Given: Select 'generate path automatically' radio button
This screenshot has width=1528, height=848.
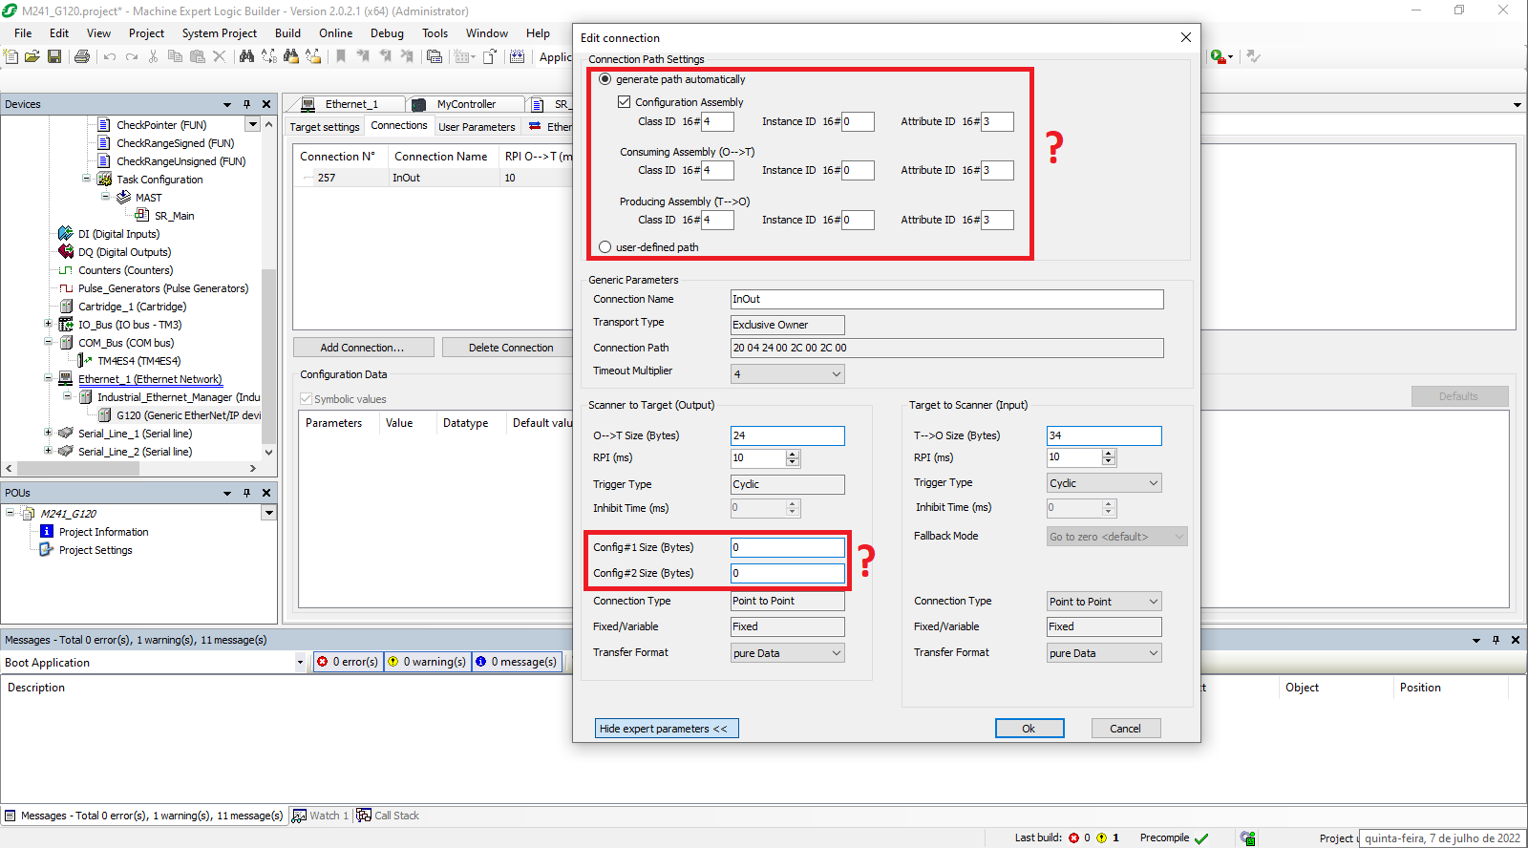Looking at the screenshot, I should click(605, 79).
